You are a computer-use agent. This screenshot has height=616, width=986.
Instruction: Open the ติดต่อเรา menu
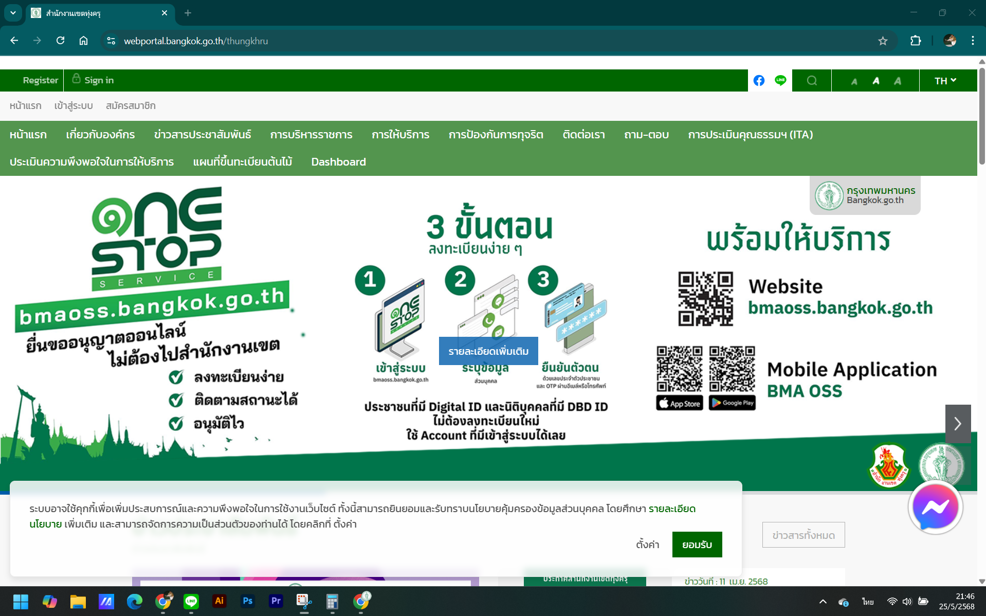click(x=584, y=135)
